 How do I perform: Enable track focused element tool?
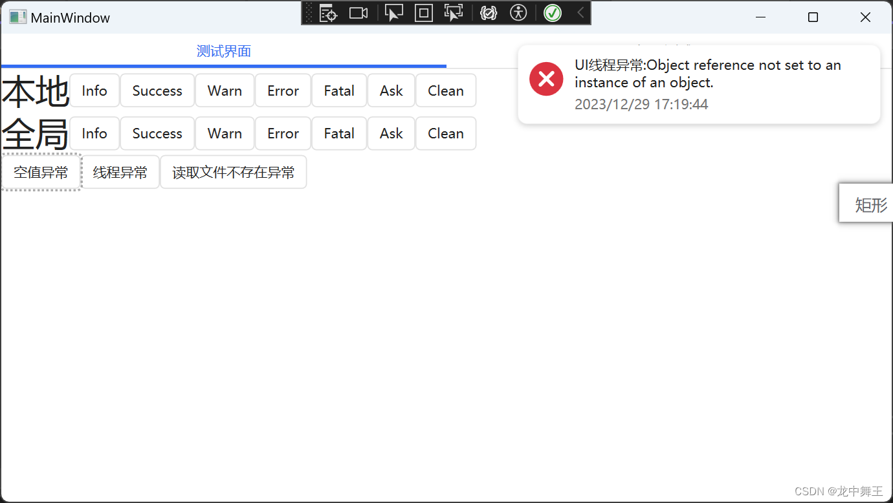454,13
